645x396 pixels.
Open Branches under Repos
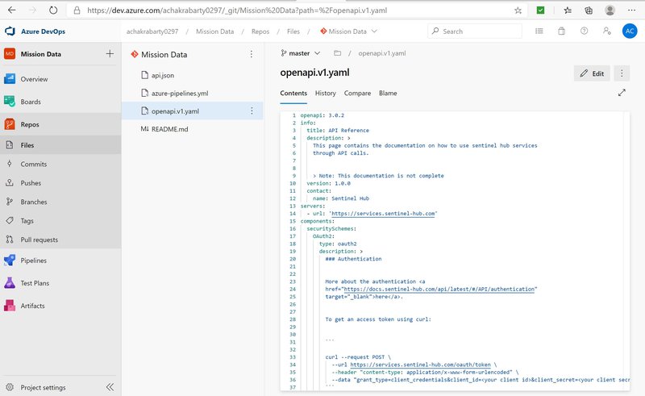pos(60,202)
